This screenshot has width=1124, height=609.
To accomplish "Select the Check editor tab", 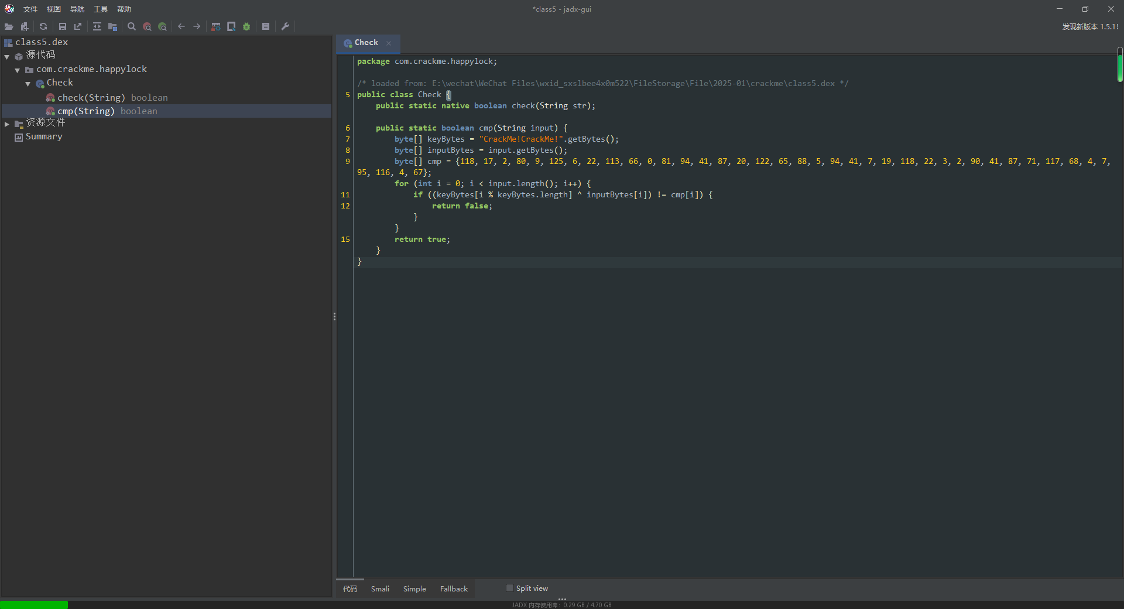I will [366, 43].
